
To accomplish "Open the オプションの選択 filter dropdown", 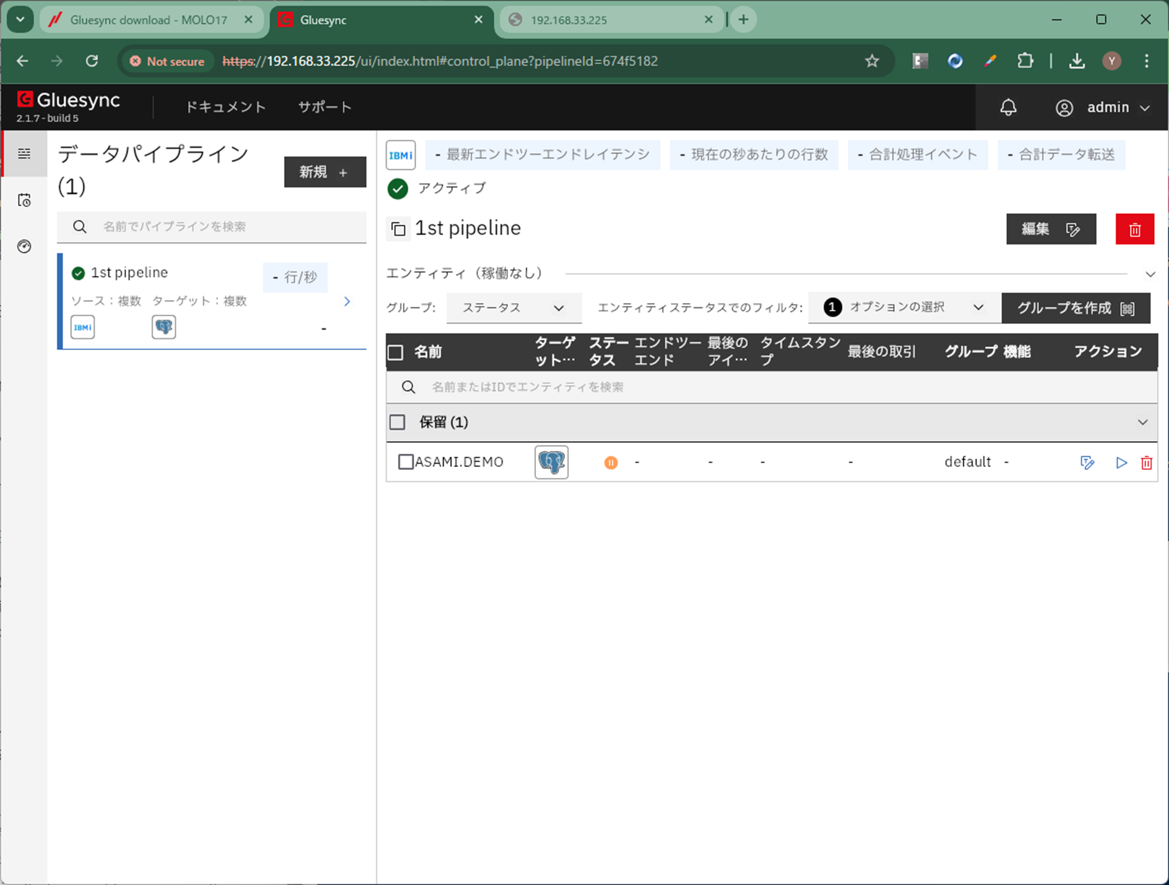I will click(x=904, y=307).
